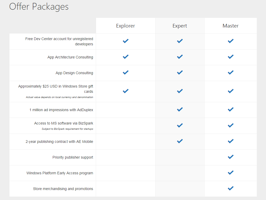Click the Explorer checkmark for App Design Consulting
The width and height of the screenshot is (266, 200).
(x=126, y=73)
